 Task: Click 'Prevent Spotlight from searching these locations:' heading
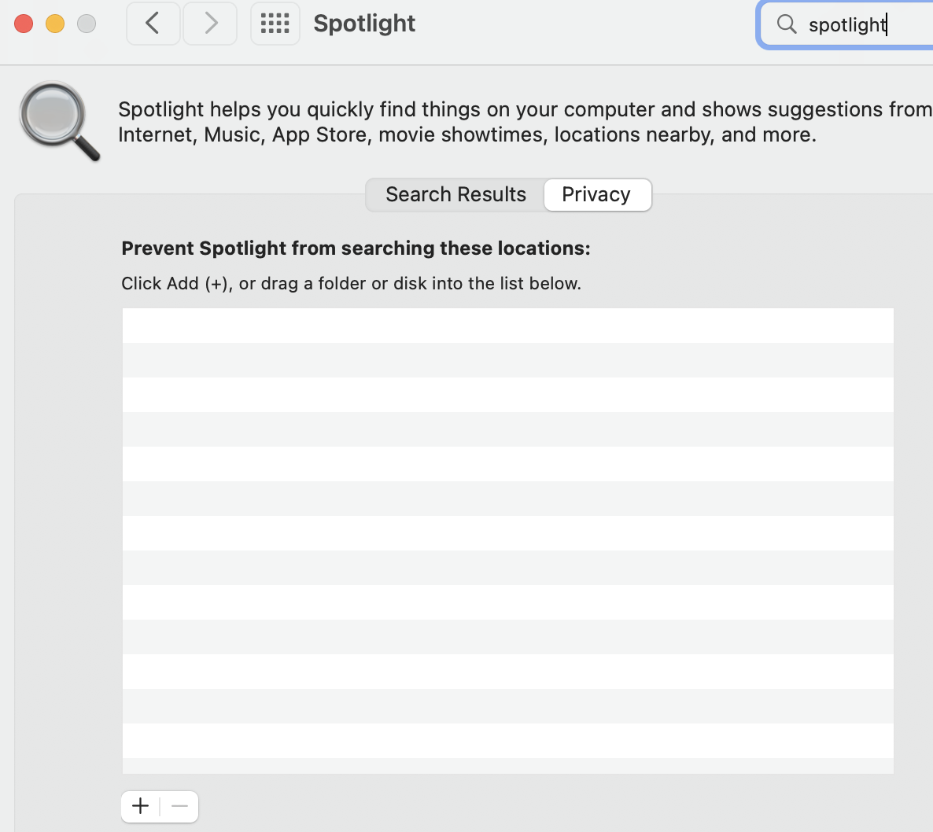pyautogui.click(x=356, y=248)
